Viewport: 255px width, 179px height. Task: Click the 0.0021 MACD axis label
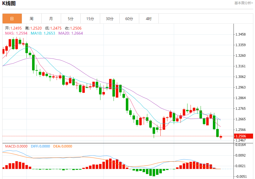[240, 166]
